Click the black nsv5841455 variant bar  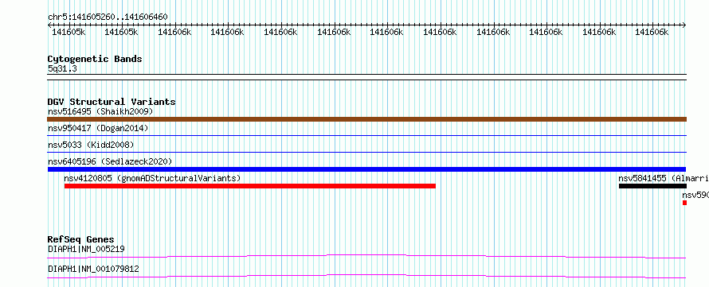tap(652, 186)
